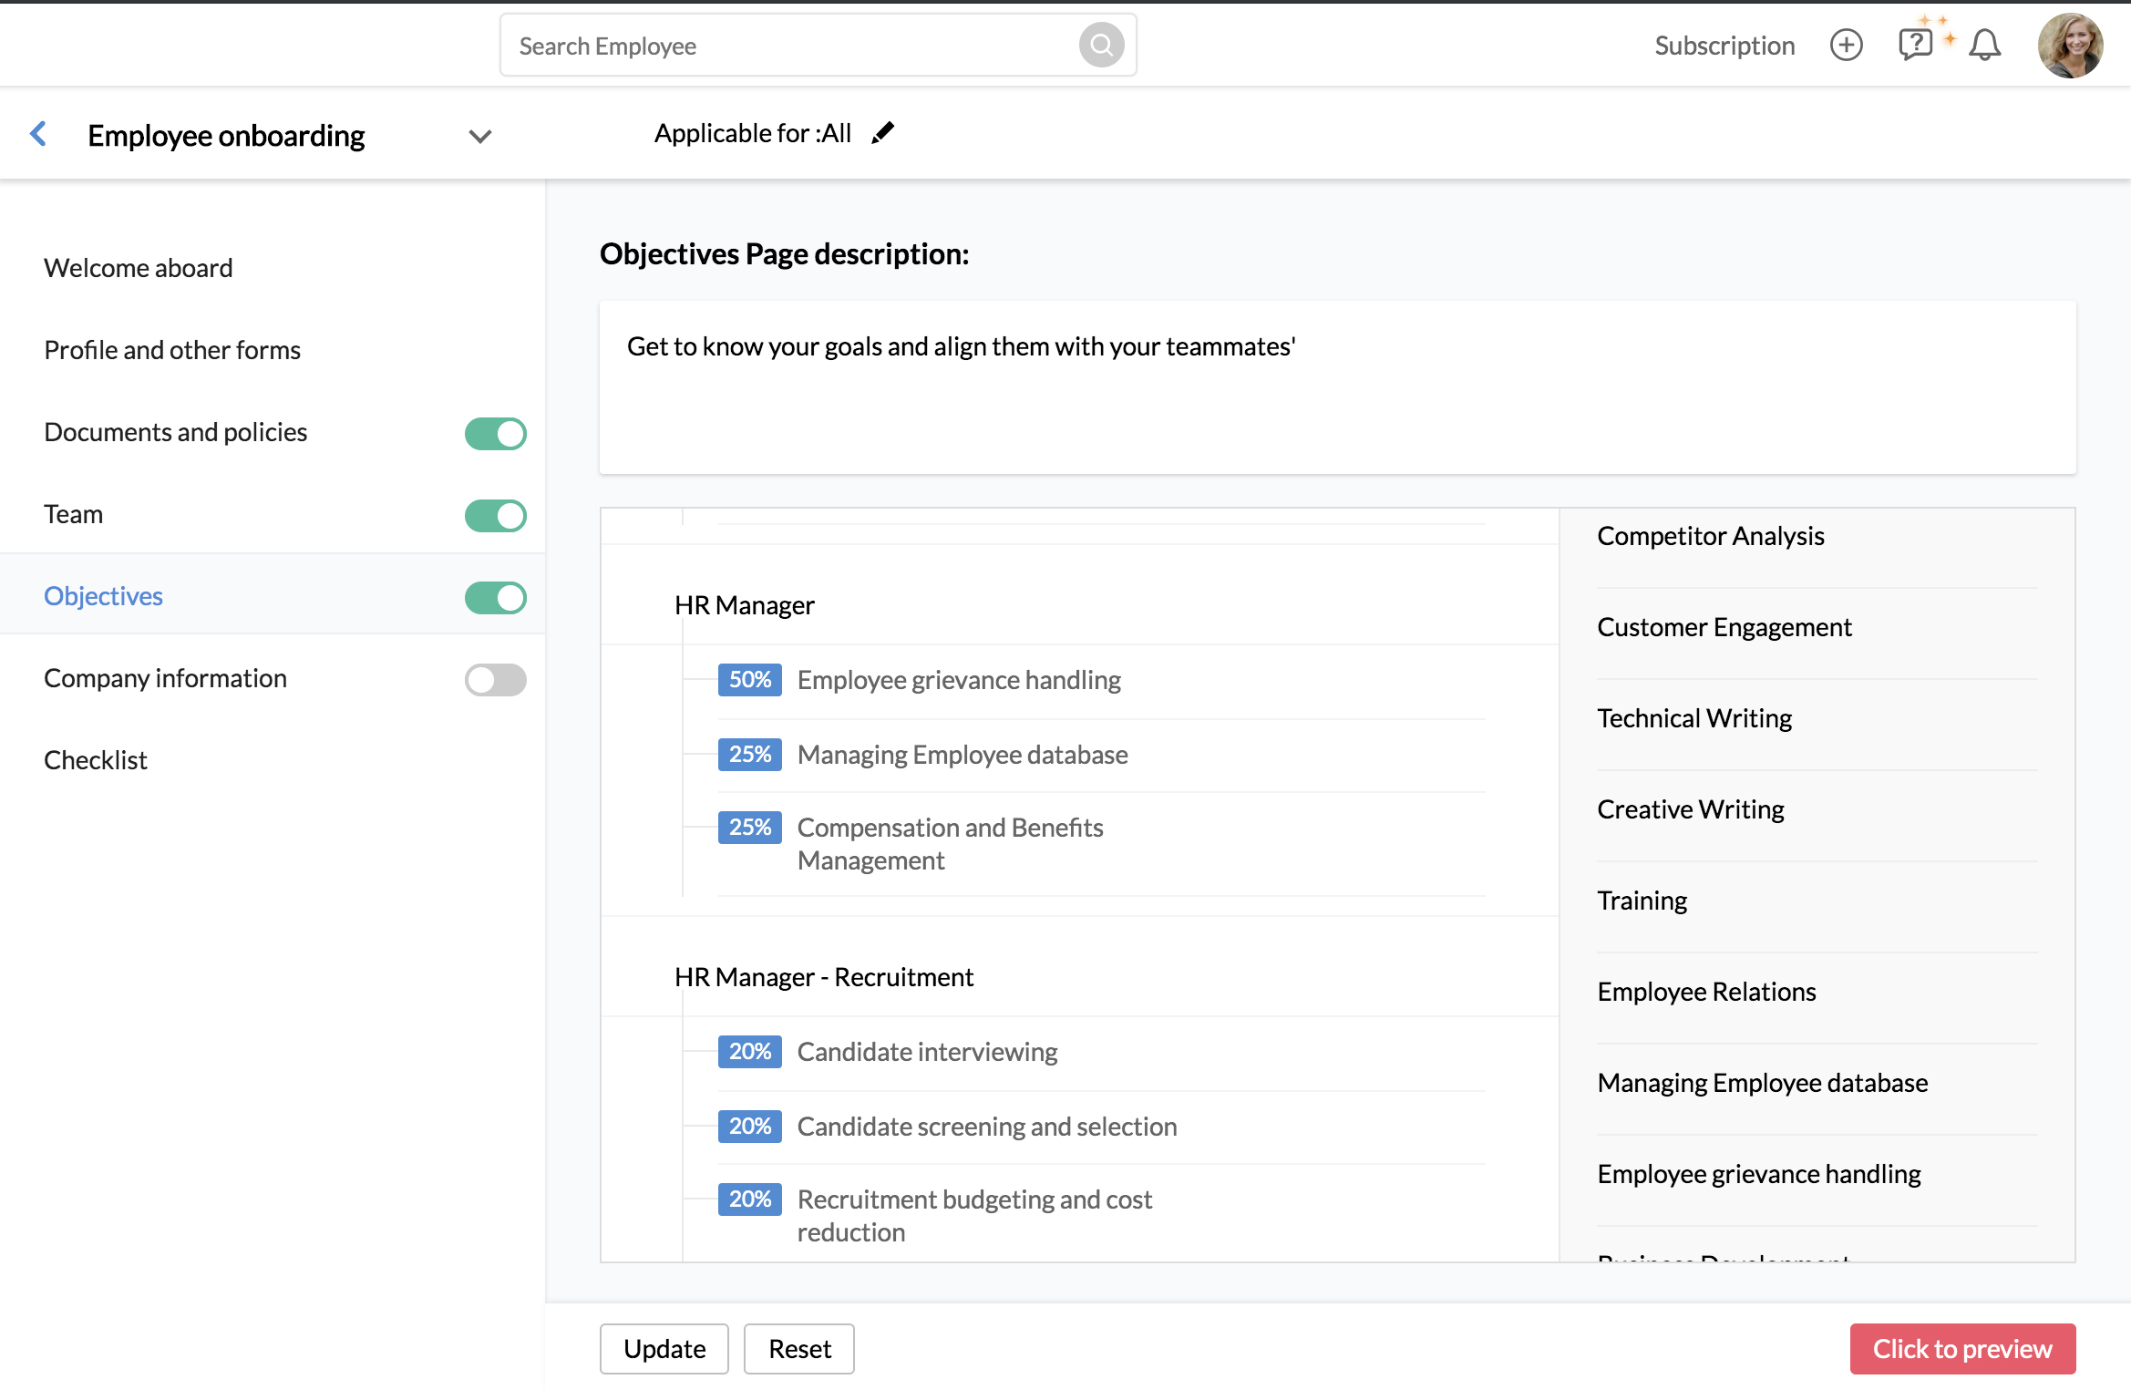2131x1390 pixels.
Task: Click inside Objectives description text box
Action: point(1336,387)
